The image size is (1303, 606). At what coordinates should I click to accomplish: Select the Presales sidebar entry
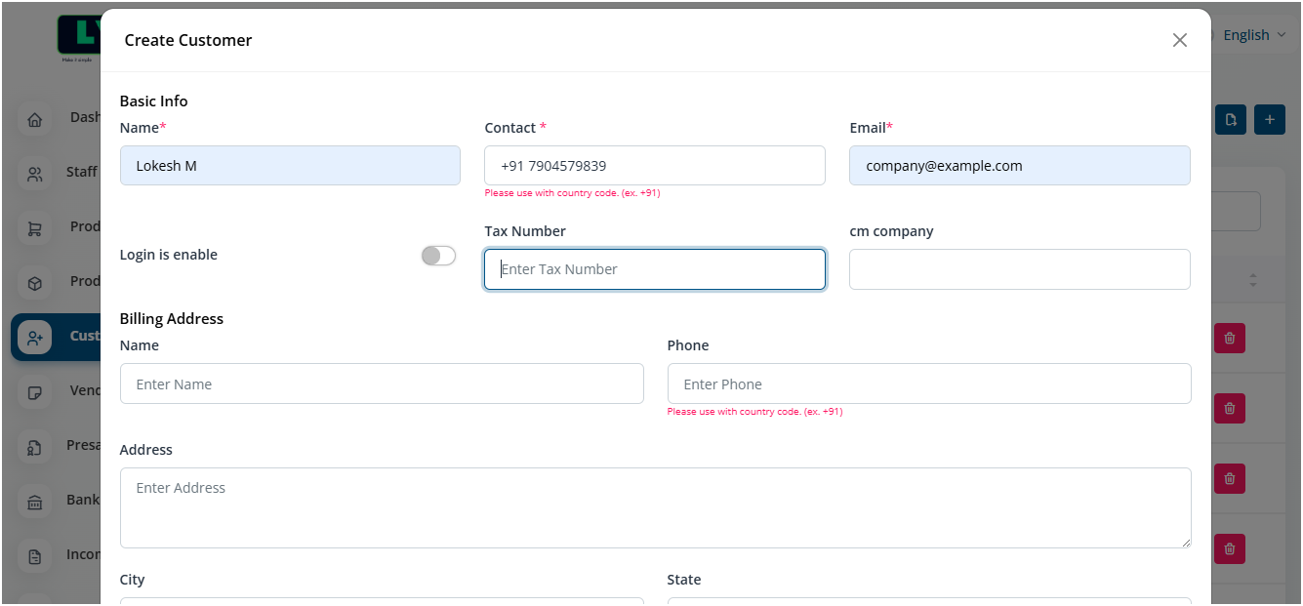pos(35,446)
